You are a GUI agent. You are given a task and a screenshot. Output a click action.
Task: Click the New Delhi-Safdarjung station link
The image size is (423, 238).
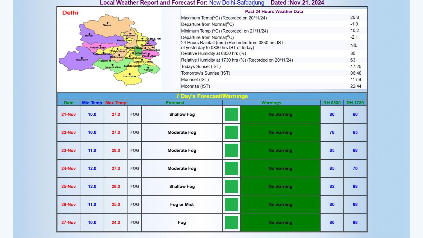[x=237, y=3]
